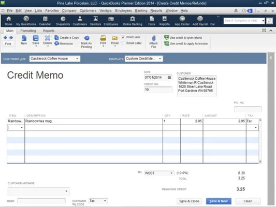
Task: Click the Memo field
Action: click(41, 201)
